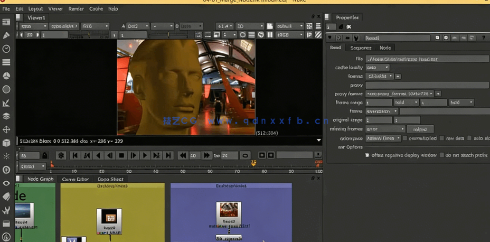The width and height of the screenshot is (490, 242).
Task: Open the Render menu
Action: pos(76,9)
